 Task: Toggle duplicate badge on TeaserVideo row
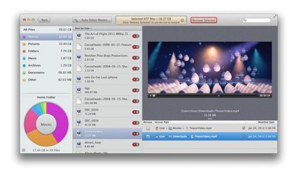pyautogui.click(x=135, y=134)
